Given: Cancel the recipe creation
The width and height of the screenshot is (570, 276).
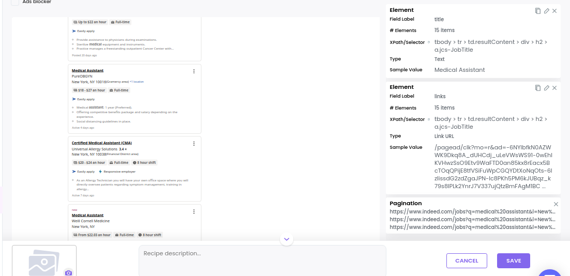Looking at the screenshot, I should 467,260.
